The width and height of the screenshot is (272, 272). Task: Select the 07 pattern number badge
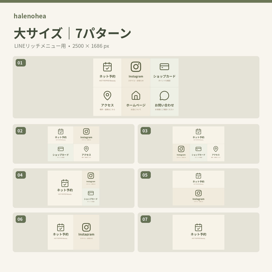pos(146,219)
